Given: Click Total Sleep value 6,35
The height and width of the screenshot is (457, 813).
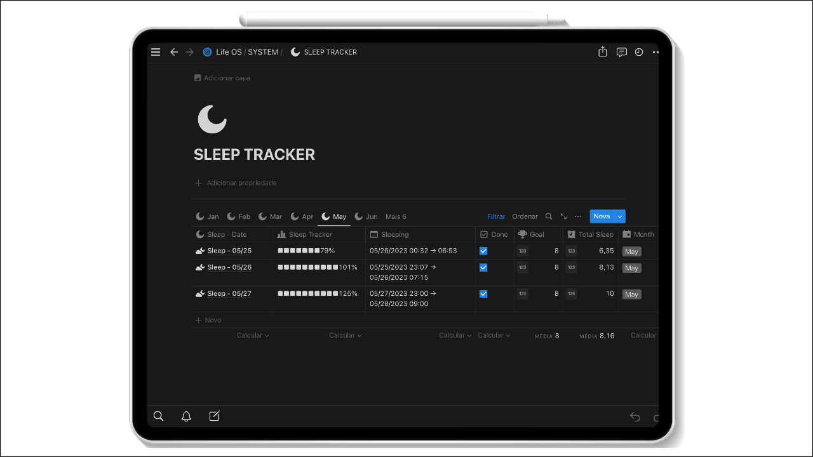Looking at the screenshot, I should click(607, 251).
